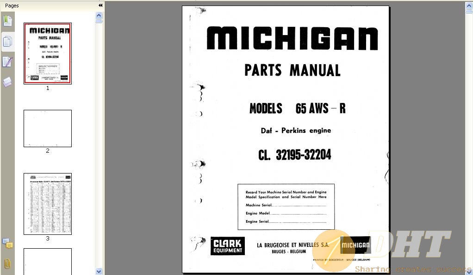The image size is (473, 275).
Task: Open the Layers panel icon
Action: tap(7, 82)
